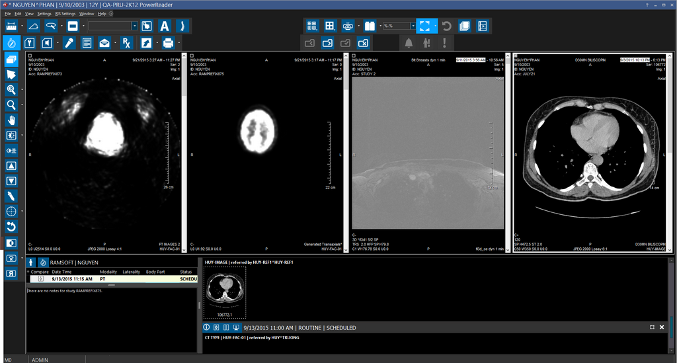Select the ruler measurement tool

tap(11, 26)
